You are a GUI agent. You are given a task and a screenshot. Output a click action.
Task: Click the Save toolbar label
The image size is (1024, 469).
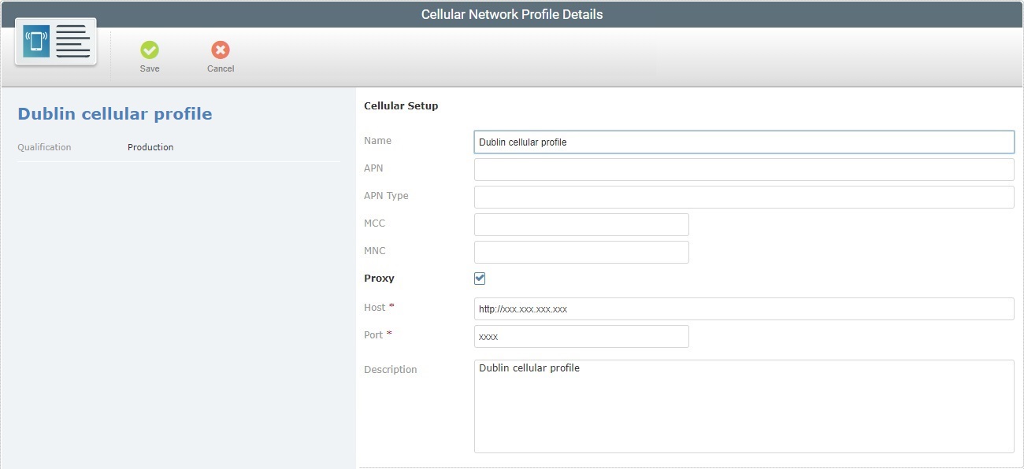coord(150,68)
